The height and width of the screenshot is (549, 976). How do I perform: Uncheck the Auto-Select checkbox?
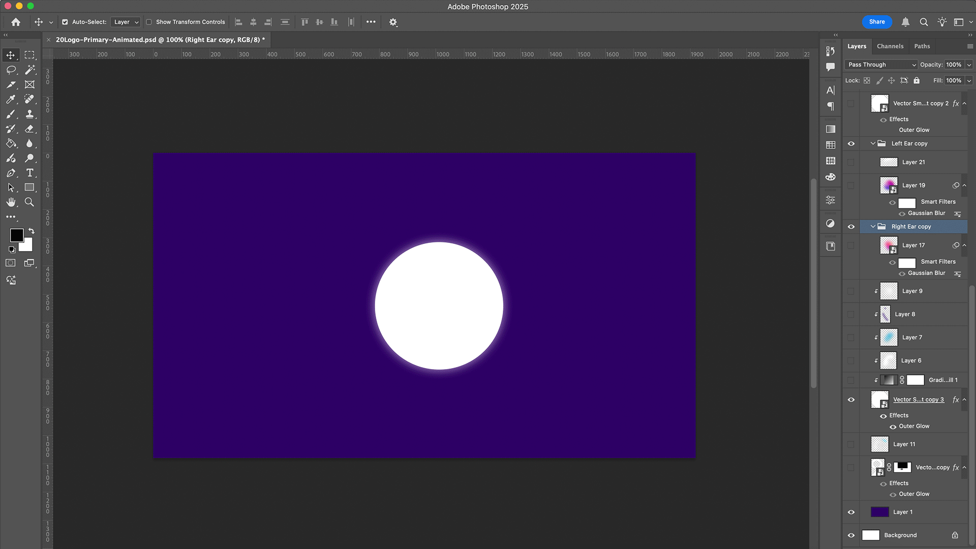(65, 22)
